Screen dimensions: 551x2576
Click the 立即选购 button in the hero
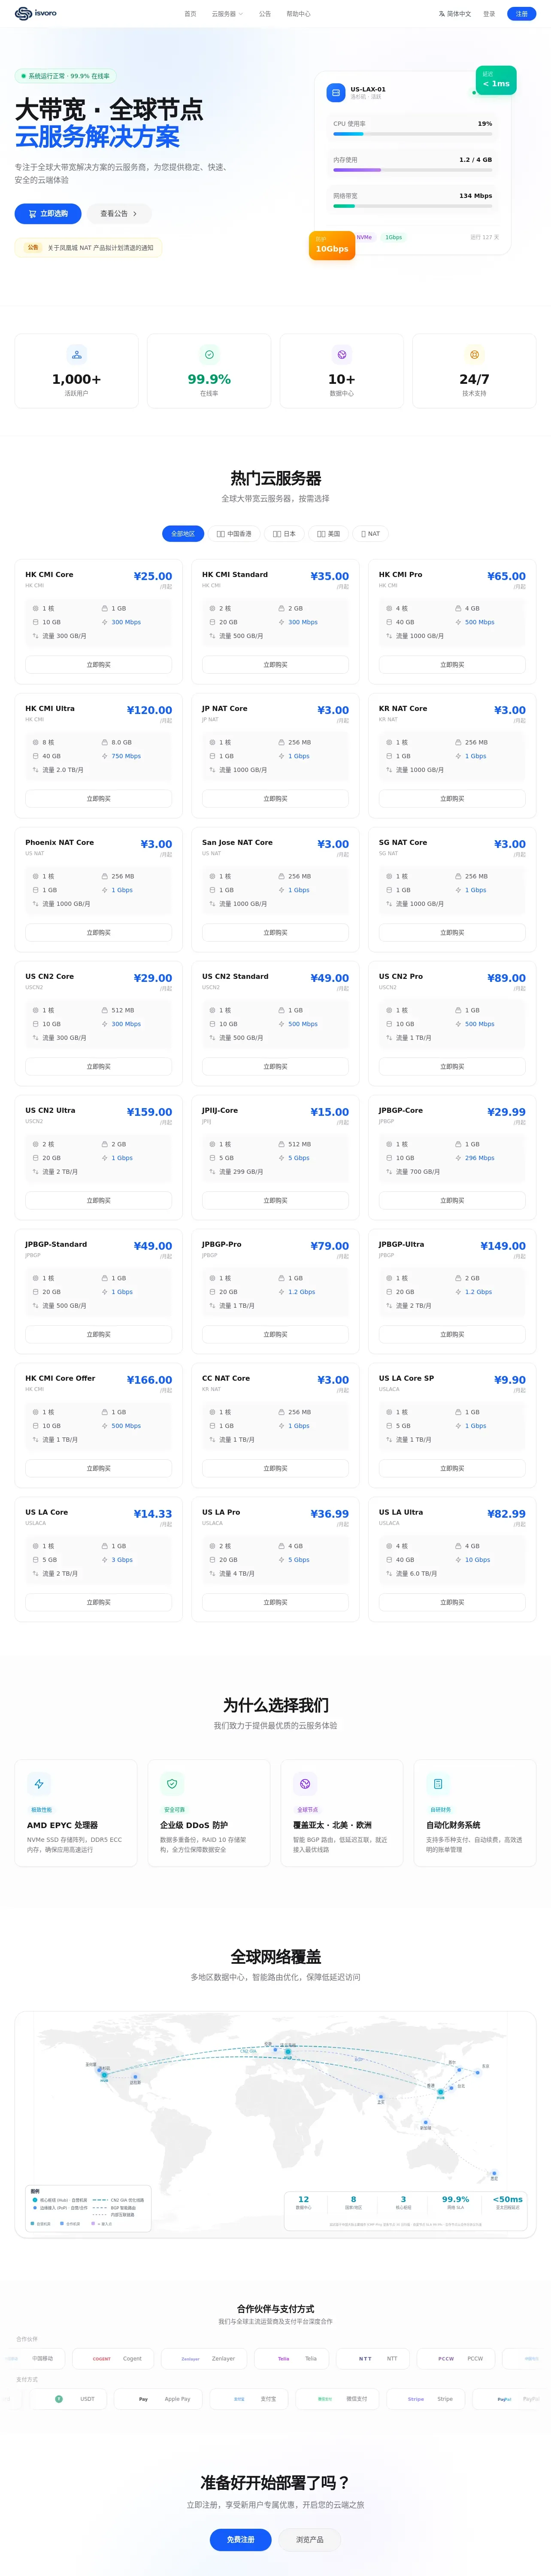[x=48, y=213]
